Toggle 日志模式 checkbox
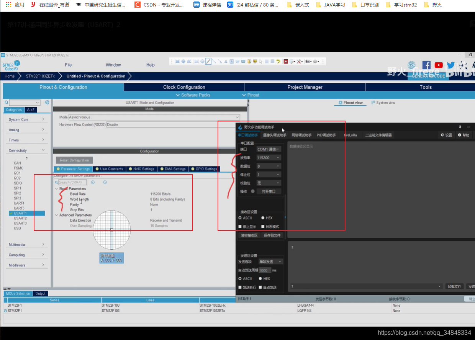The width and height of the screenshot is (475, 340). (x=270, y=227)
